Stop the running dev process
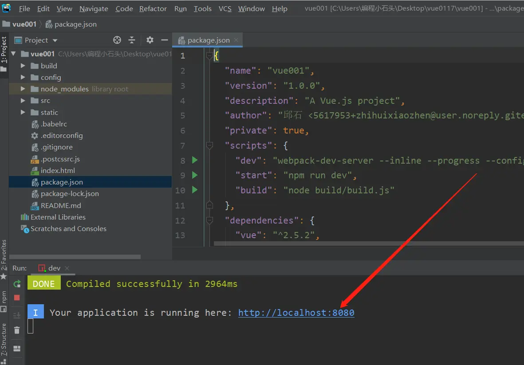 pyautogui.click(x=17, y=298)
